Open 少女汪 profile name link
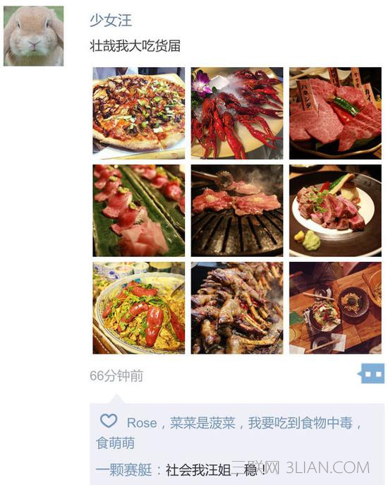This screenshot has height=485, width=388. (x=111, y=20)
